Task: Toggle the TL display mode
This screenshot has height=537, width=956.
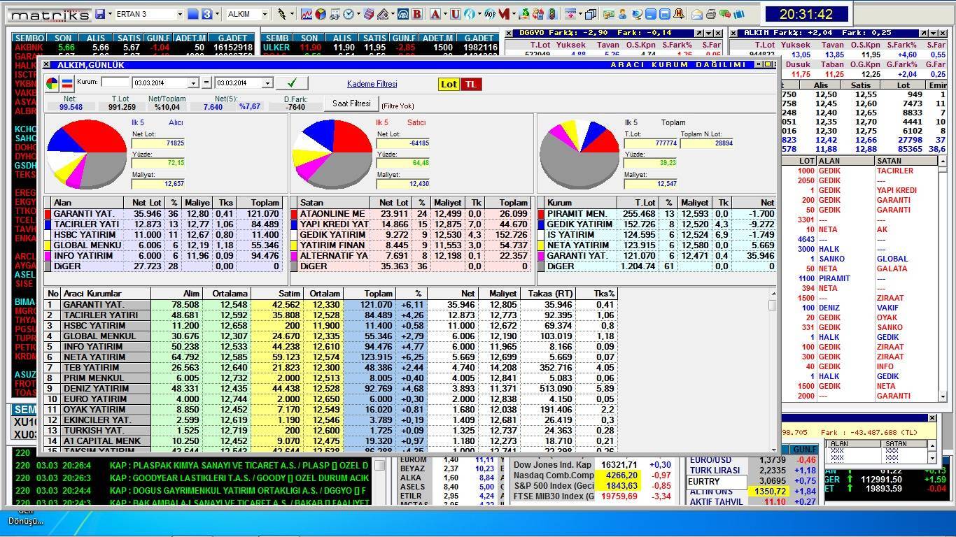Action: [x=471, y=84]
